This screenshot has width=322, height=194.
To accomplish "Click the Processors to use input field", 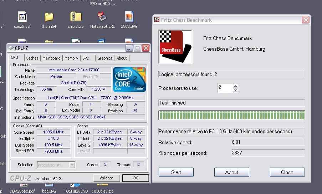I will coord(225,88).
